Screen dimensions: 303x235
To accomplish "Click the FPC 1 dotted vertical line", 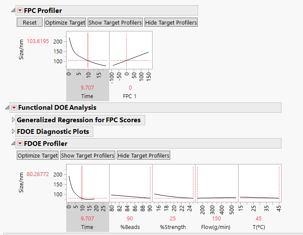I will pyautogui.click(x=126, y=51).
